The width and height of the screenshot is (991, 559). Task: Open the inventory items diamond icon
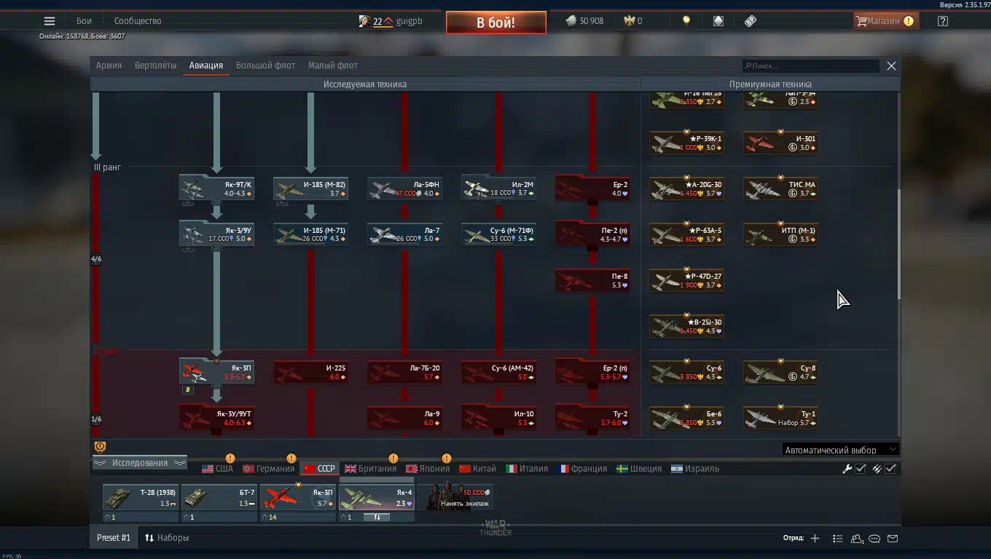point(718,21)
